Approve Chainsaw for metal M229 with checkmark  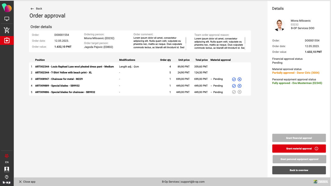[234, 79]
